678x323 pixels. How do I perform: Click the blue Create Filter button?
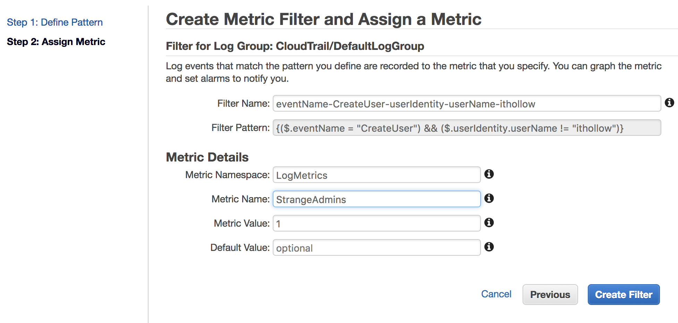(624, 295)
